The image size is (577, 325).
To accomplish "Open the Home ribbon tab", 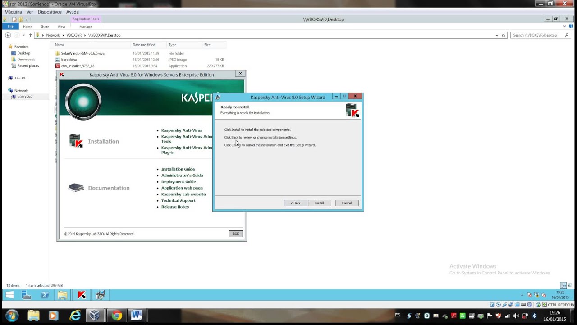I will [x=27, y=27].
